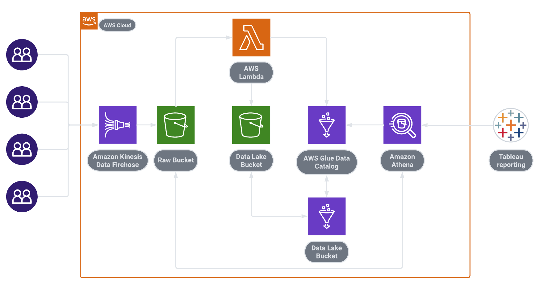536x289 pixels.
Task: Click the Raw Bucket S3 icon
Action: tap(176, 125)
